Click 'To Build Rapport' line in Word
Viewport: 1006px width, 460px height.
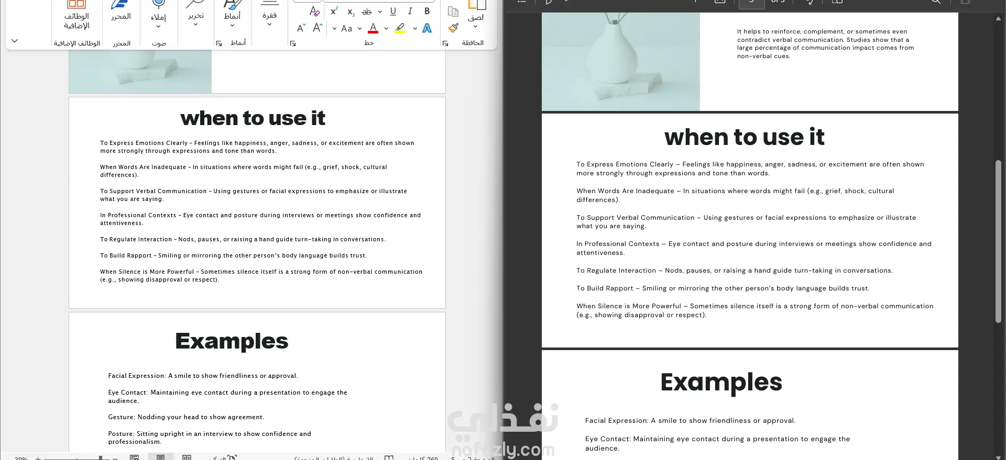(234, 256)
